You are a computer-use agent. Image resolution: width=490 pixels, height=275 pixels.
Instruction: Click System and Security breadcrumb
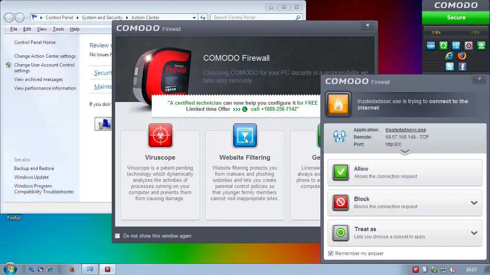tap(102, 18)
